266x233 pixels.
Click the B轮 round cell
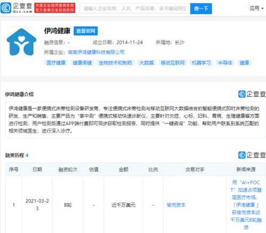[x=68, y=205]
